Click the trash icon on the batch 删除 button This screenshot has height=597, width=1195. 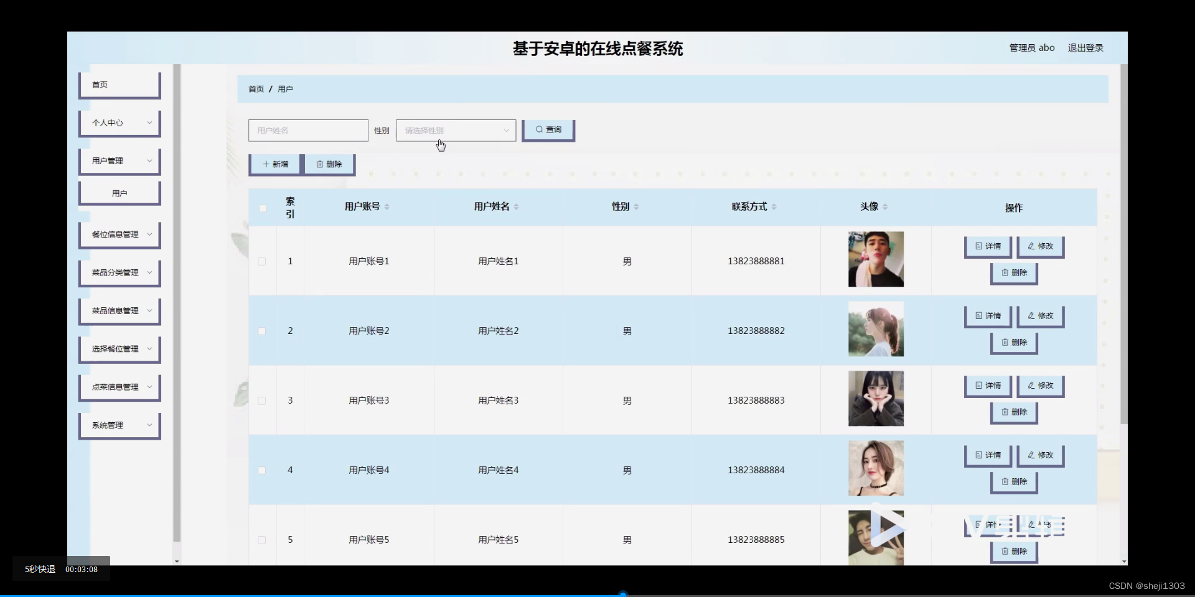(319, 164)
